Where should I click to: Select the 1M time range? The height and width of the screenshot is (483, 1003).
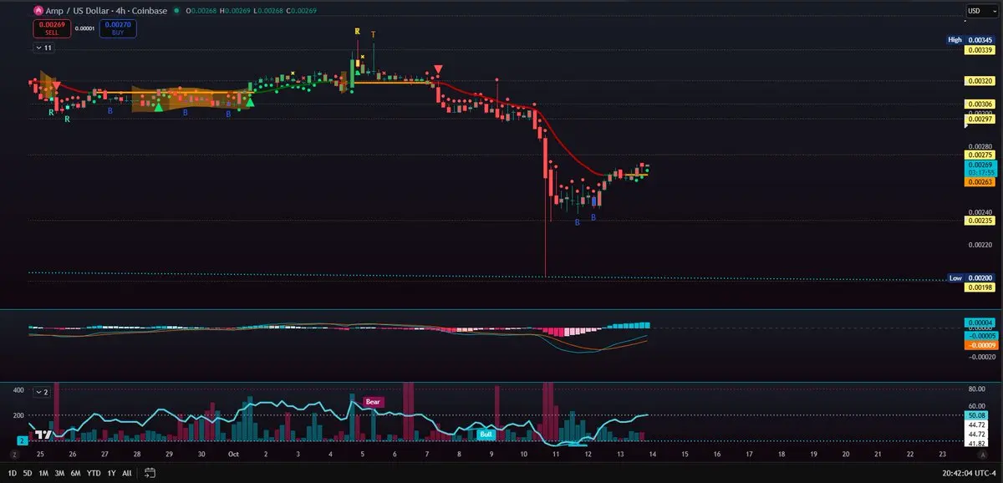pos(44,473)
